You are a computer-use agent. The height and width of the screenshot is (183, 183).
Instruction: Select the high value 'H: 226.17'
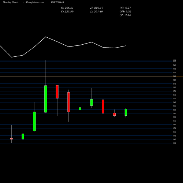(97, 8)
